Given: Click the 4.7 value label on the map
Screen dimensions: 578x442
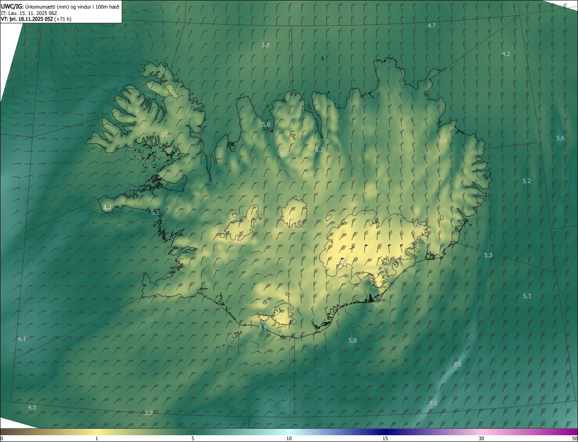Looking at the screenshot, I should [432, 25].
